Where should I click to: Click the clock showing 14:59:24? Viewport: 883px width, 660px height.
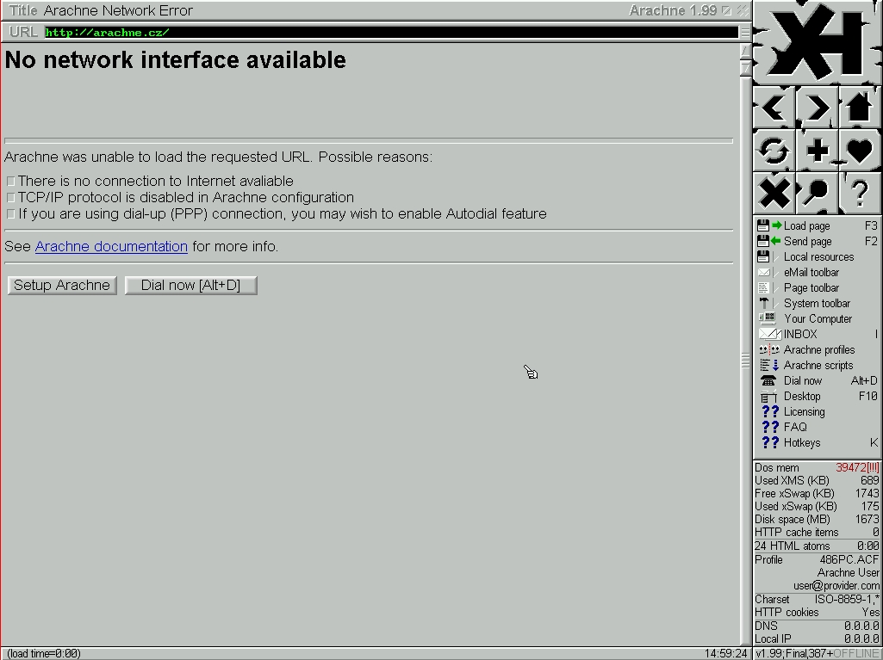point(725,653)
